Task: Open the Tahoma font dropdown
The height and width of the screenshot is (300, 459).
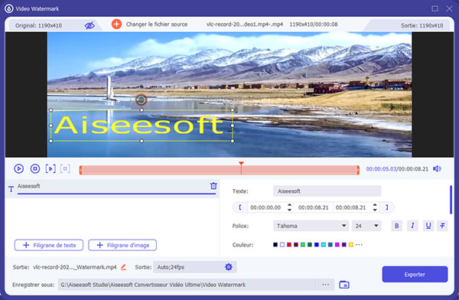Action: pos(311,226)
